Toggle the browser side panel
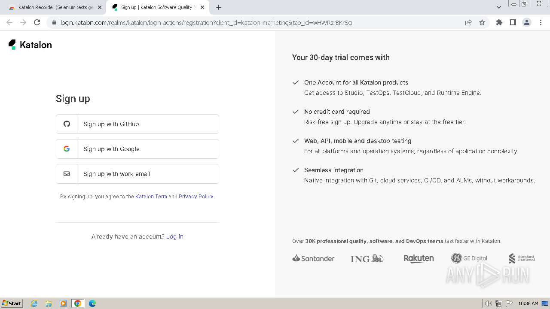This screenshot has width=550, height=309. click(x=513, y=23)
